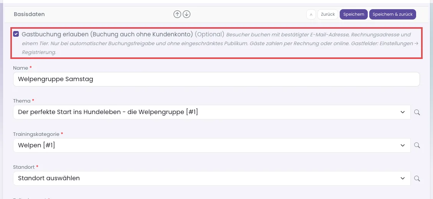Viewport: 433px width, 199px height.
Task: Click the Thema field label
Action: click(x=22, y=101)
